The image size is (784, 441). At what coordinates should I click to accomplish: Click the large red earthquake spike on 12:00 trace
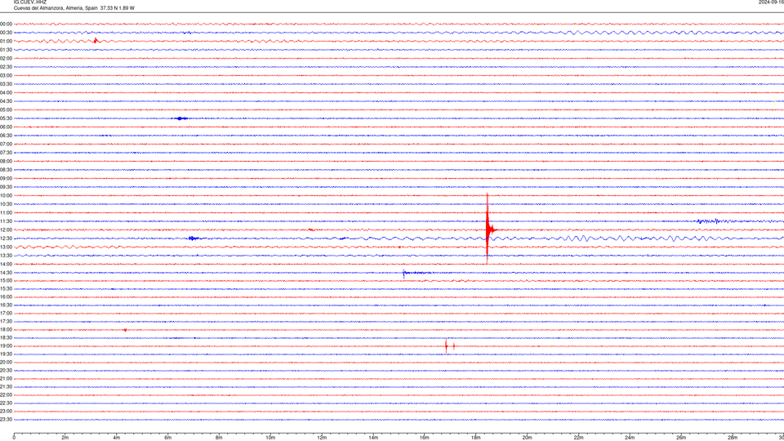click(488, 229)
